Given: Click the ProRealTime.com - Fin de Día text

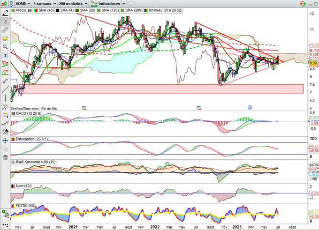Looking at the screenshot, I should pyautogui.click(x=34, y=109).
